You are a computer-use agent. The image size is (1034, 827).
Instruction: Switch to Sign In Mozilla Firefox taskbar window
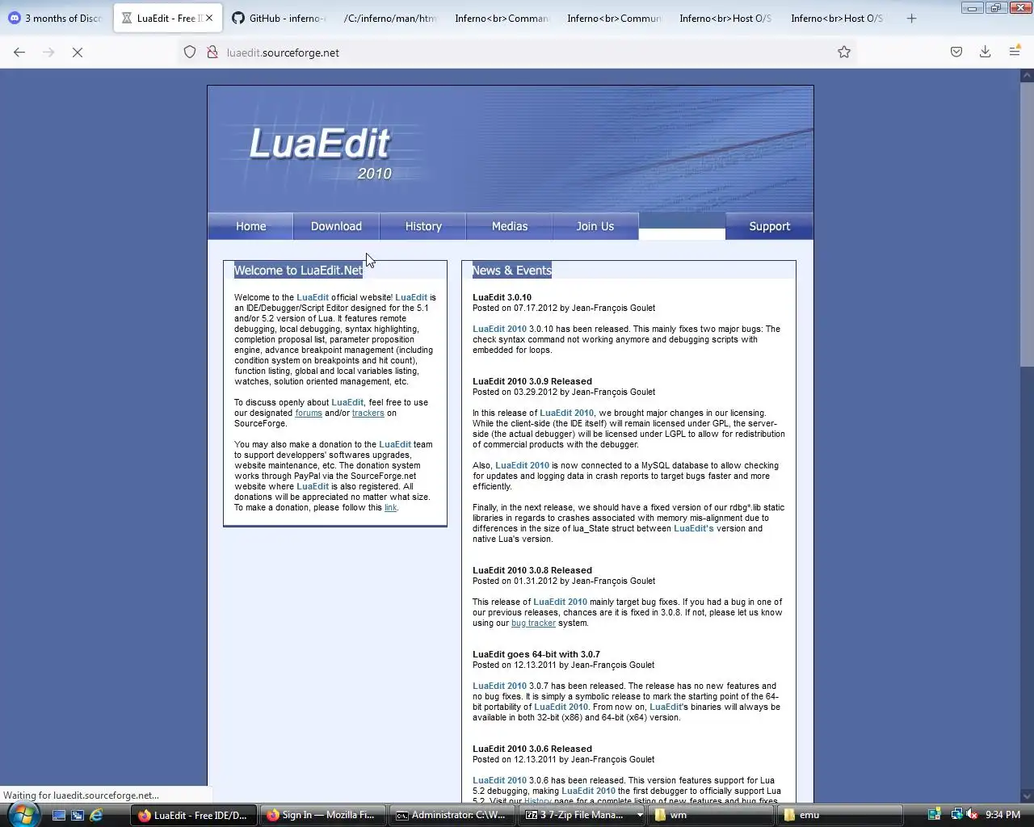click(x=322, y=815)
